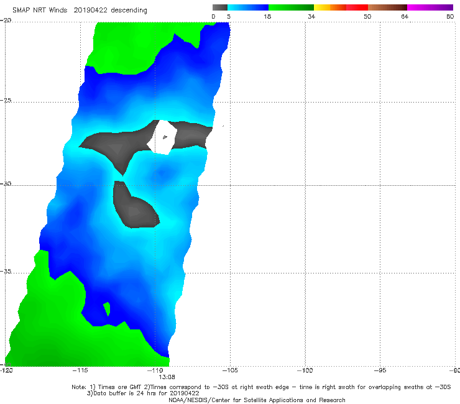Click the blue 5-18 segment of the color bar
Viewport: 460px width, 404px height.
coord(248,7)
